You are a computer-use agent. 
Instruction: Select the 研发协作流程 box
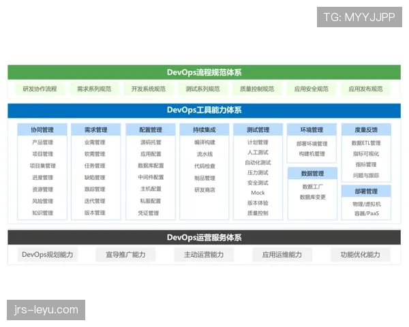(x=40, y=89)
